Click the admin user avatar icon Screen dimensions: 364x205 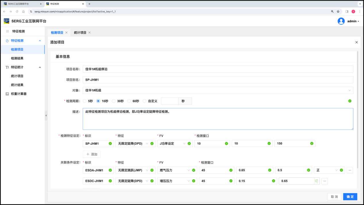coord(341,21)
